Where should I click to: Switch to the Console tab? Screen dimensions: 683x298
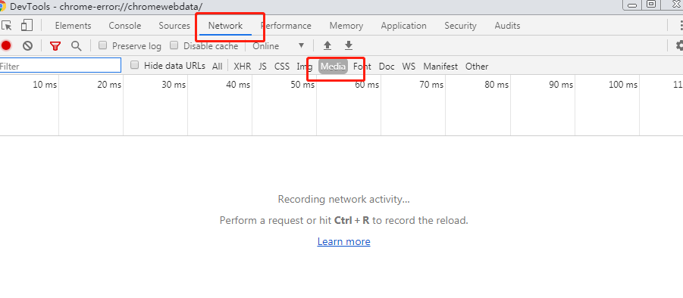click(125, 26)
